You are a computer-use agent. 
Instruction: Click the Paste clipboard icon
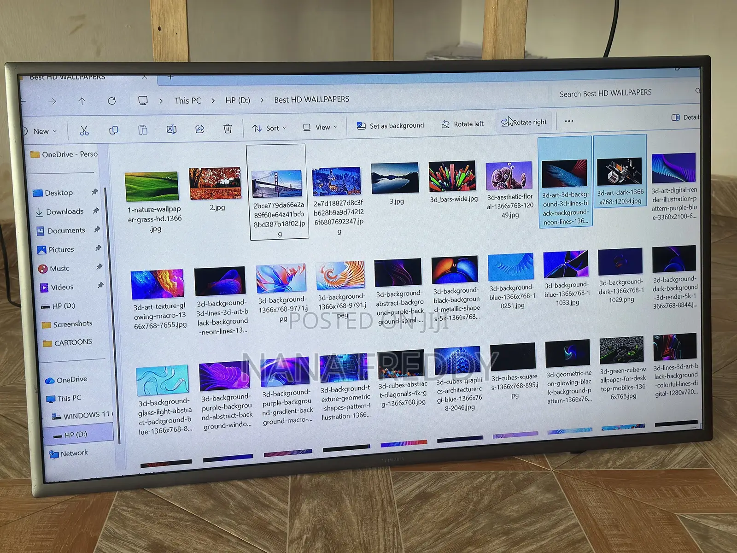pos(143,130)
